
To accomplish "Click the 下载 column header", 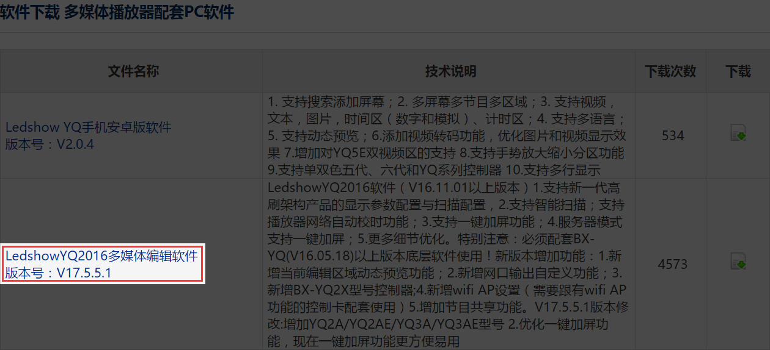I will tap(738, 71).
